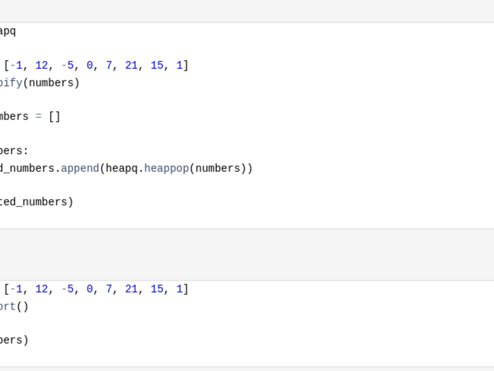This screenshot has height=371, width=494.
Task: Click the print argument ending in ted_numbers)
Action: (x=36, y=202)
